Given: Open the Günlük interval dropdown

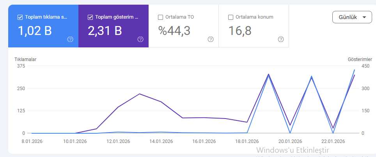Looking at the screenshot, I should coord(352,17).
